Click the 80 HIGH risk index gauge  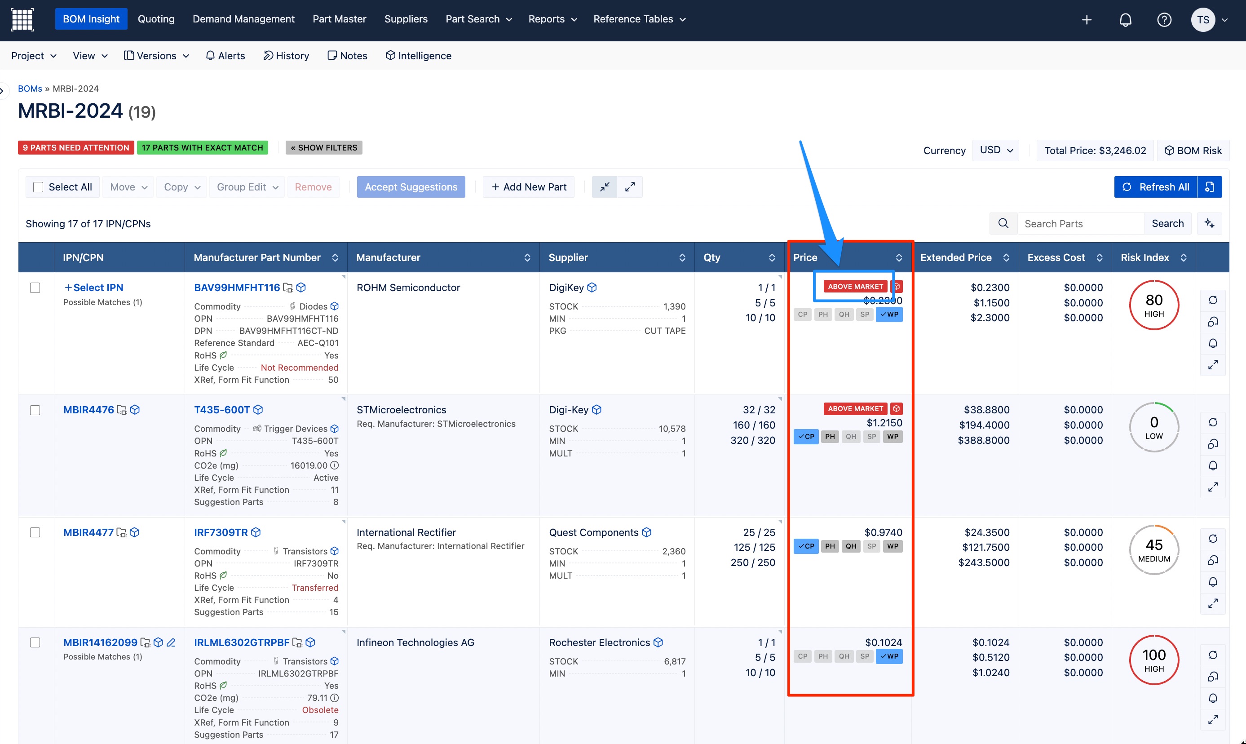[1154, 306]
